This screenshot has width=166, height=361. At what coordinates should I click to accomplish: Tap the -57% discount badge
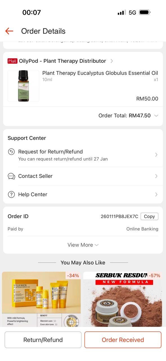click(154, 276)
